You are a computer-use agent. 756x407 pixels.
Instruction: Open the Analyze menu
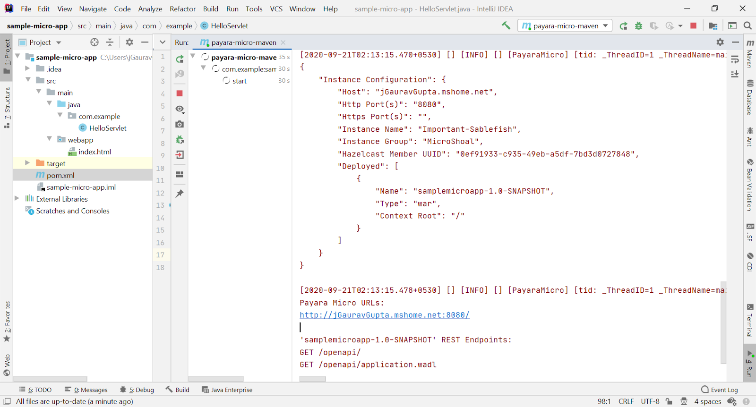coord(150,9)
